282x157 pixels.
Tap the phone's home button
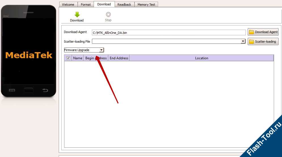pos(28,90)
